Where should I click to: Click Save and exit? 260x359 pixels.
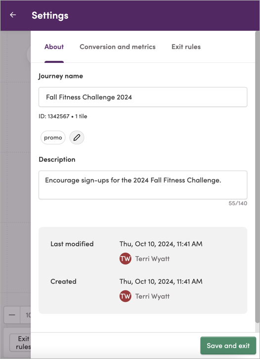pos(228,346)
